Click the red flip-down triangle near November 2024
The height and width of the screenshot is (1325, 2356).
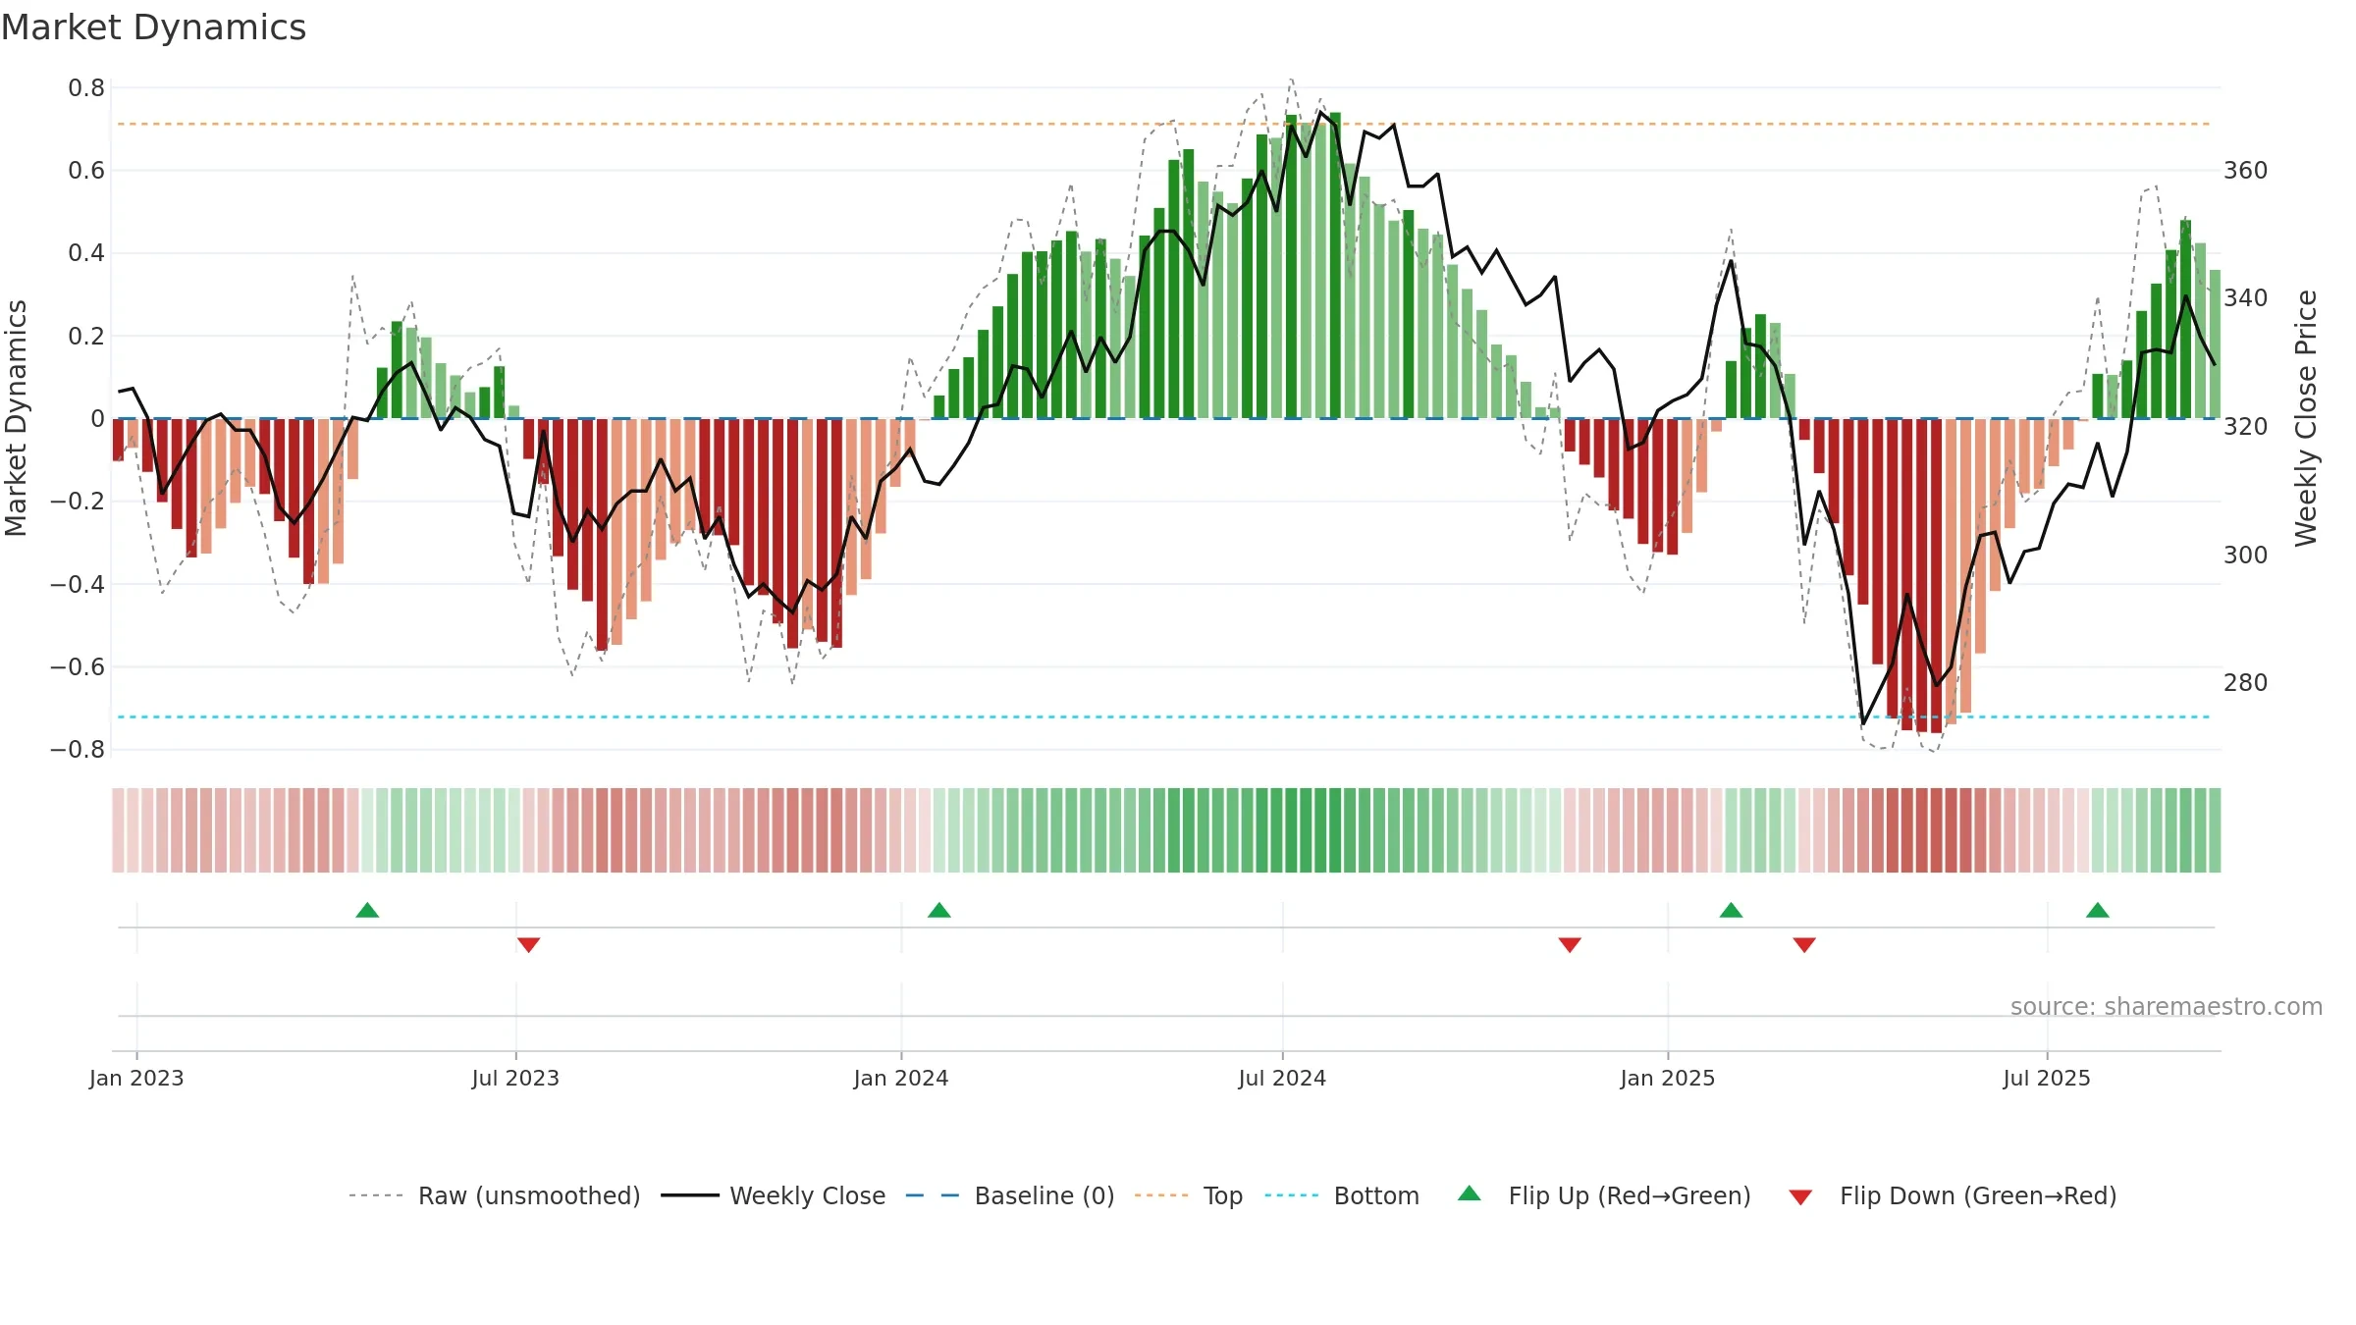(1570, 945)
